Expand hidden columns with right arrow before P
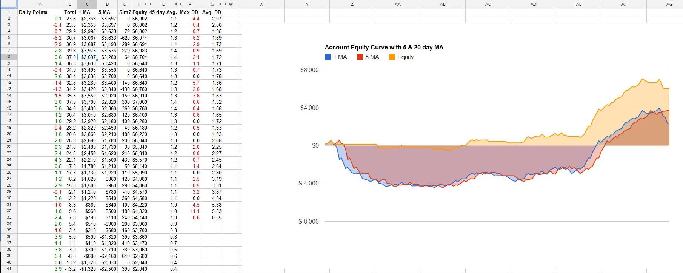 [x=181, y=4]
